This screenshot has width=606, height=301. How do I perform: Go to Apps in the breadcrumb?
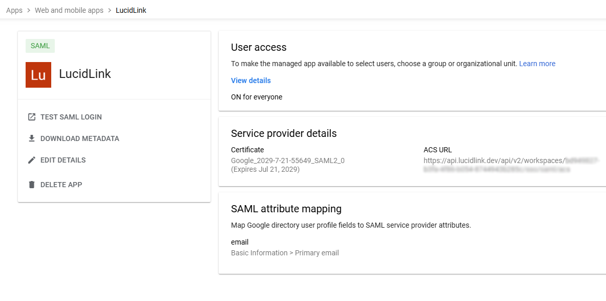14,10
